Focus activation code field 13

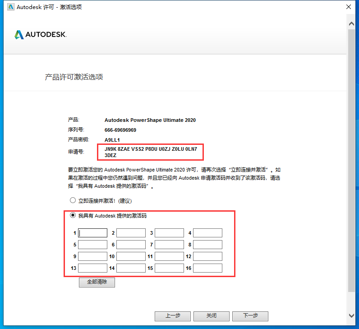click(x=92, y=268)
